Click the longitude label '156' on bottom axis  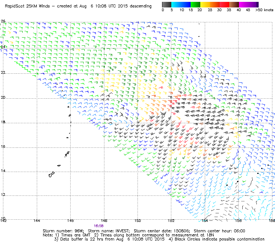click(x=238, y=220)
